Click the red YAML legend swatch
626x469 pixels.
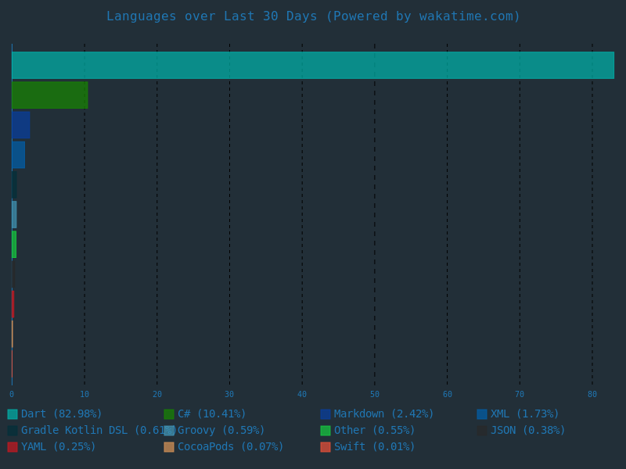pyautogui.click(x=13, y=447)
